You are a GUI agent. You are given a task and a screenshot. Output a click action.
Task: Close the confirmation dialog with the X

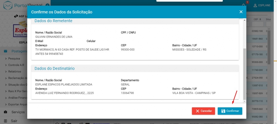(241, 12)
